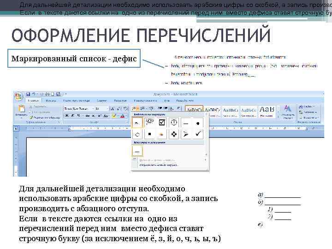Screen dimensions: 332x249
Task: Expand the styles gallery
Action: pos(279,117)
